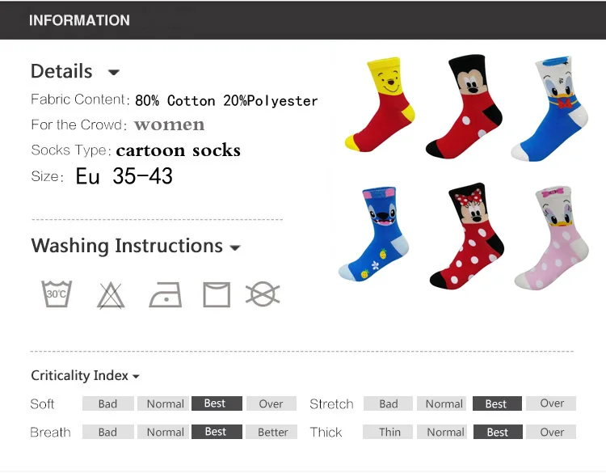
Task: Select the red Mickey Mouse sock
Action: pyautogui.click(x=464, y=107)
